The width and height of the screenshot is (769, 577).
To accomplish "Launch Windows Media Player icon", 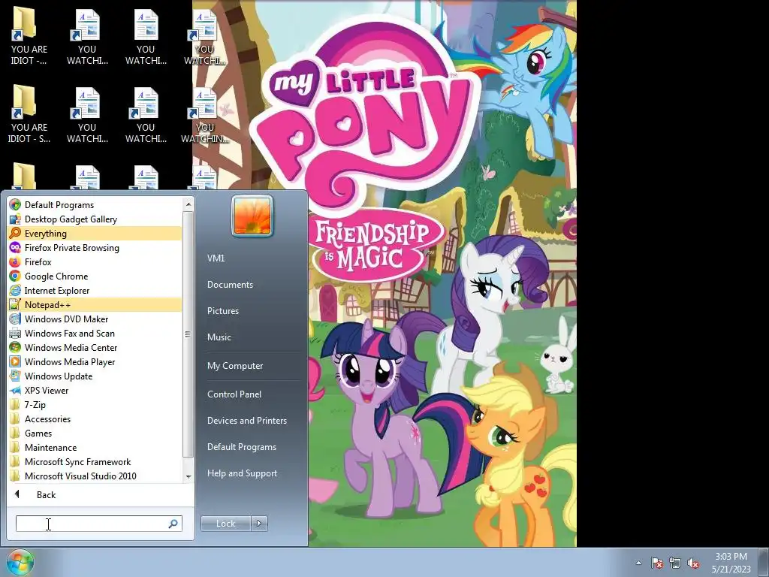I will (x=15, y=361).
